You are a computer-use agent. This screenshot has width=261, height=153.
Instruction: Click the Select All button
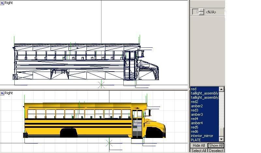(199, 151)
